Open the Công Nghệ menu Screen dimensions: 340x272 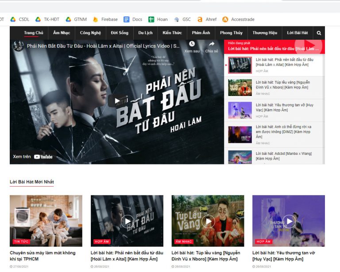tap(90, 33)
